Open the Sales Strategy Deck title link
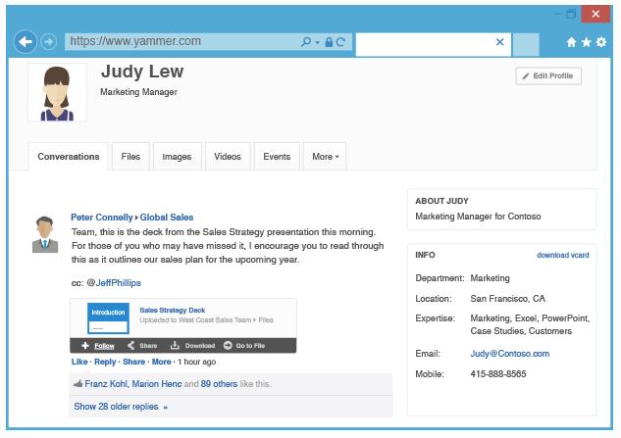This screenshot has height=438, width=621. pos(173,311)
